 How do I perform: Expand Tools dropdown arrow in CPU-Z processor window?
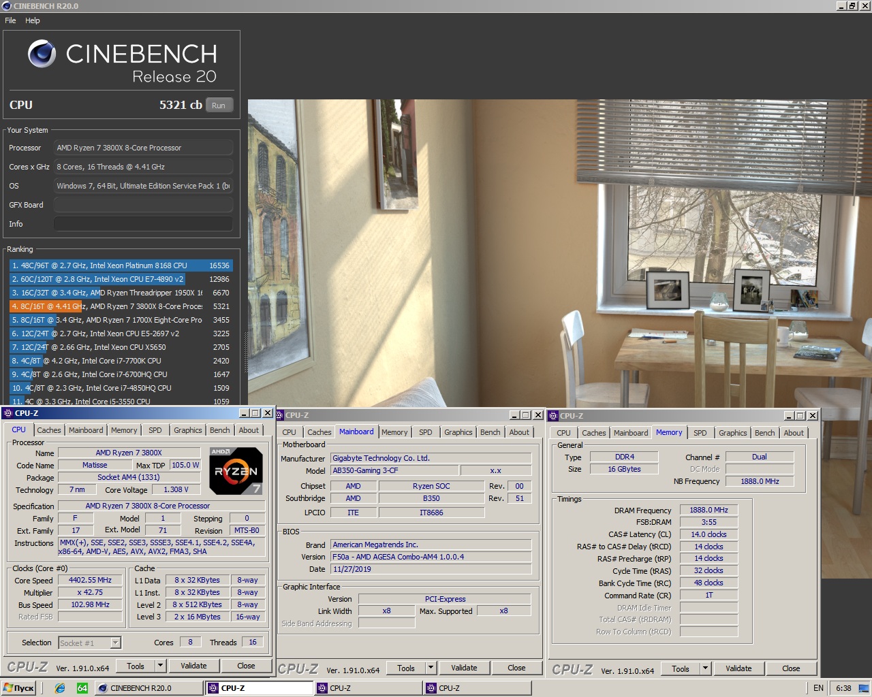pos(160,666)
